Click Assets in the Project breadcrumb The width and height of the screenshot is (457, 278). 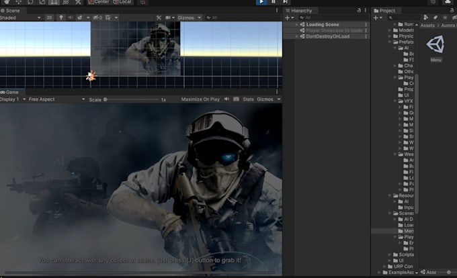[427, 26]
